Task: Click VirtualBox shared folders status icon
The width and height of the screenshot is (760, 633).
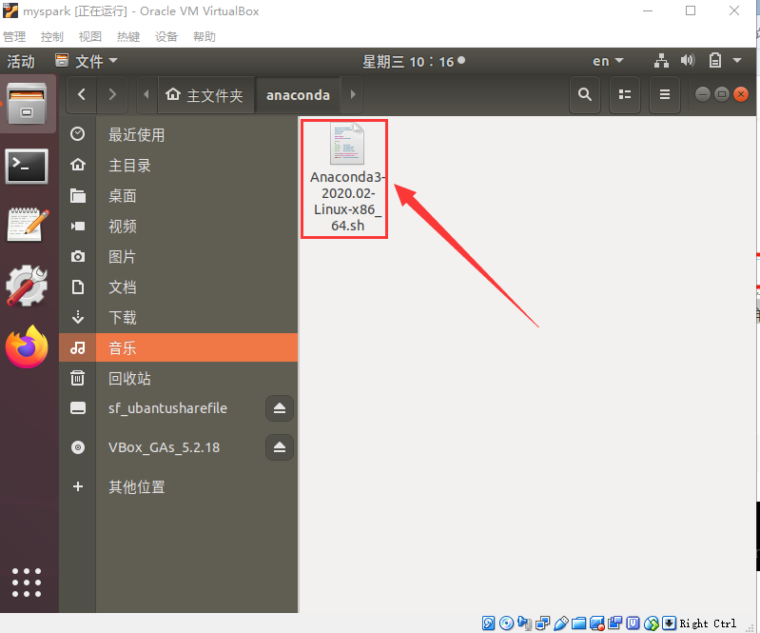Action: pos(578,623)
